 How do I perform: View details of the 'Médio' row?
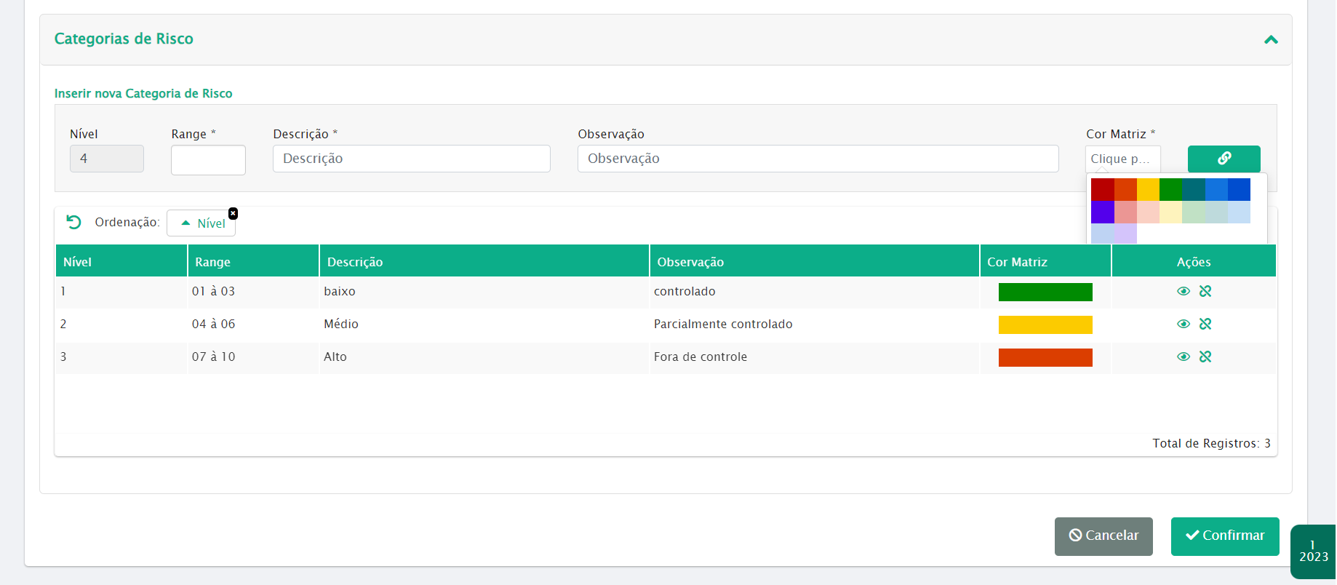tap(1184, 324)
